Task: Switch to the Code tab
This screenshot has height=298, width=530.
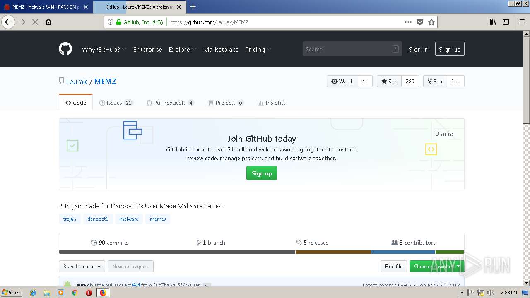Action: pos(76,103)
